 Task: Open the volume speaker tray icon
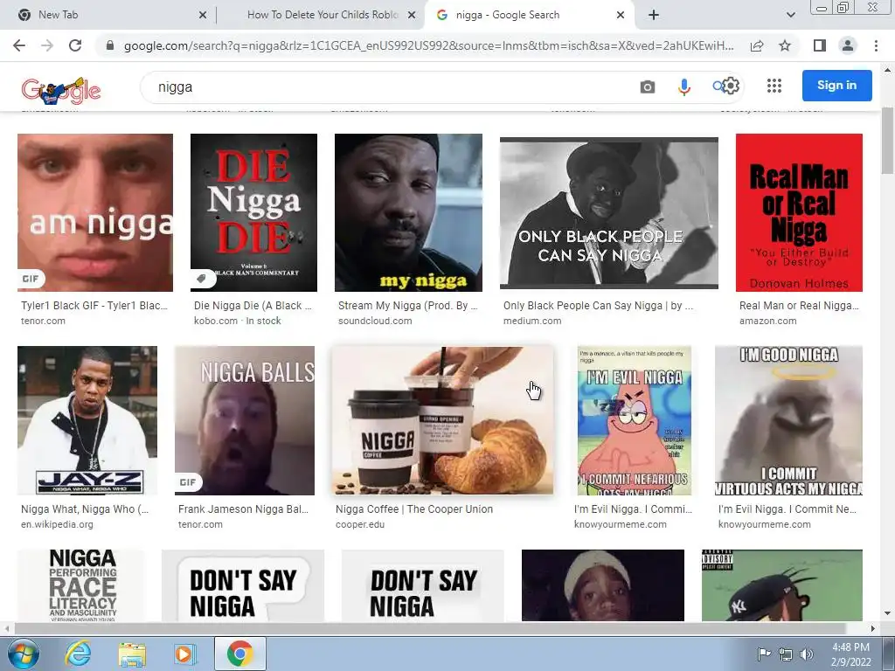[807, 654]
